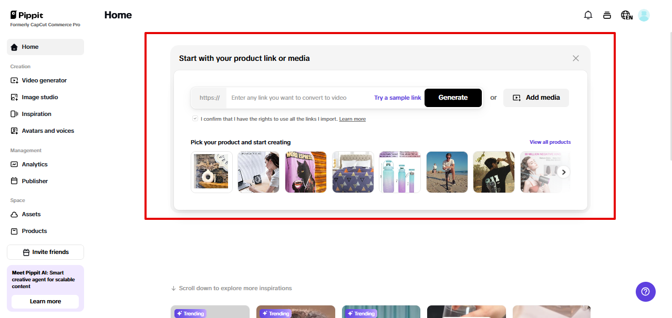
Task: Select the black cat poster product thumbnail
Action: [305, 172]
